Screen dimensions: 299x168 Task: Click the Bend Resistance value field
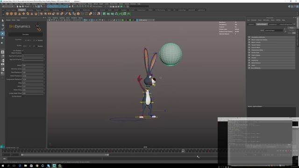click(33, 72)
